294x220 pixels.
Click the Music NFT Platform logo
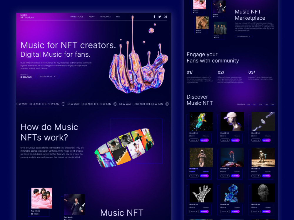(27, 16)
